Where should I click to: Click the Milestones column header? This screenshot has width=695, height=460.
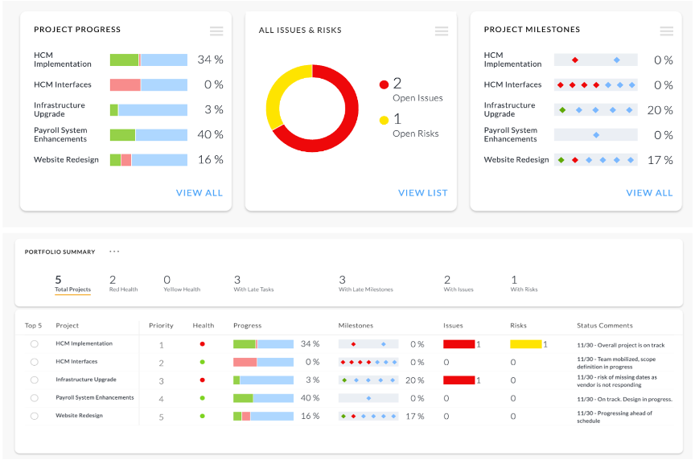tap(356, 325)
